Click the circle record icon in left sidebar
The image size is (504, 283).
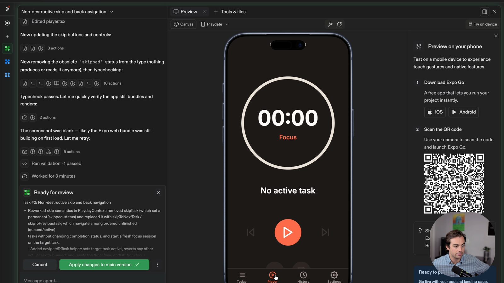pos(7,23)
